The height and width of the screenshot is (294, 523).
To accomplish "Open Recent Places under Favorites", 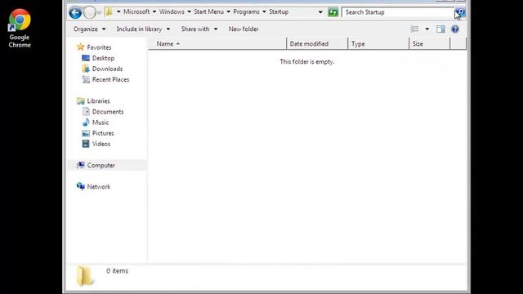I will point(111,79).
